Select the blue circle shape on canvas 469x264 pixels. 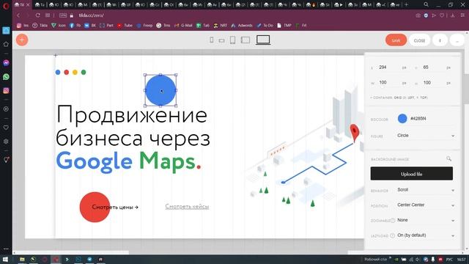pos(160,90)
